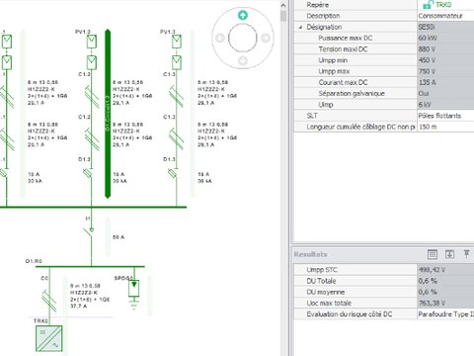Collapse the Désignation property group
Screen dimensions: 474x356
(300, 28)
